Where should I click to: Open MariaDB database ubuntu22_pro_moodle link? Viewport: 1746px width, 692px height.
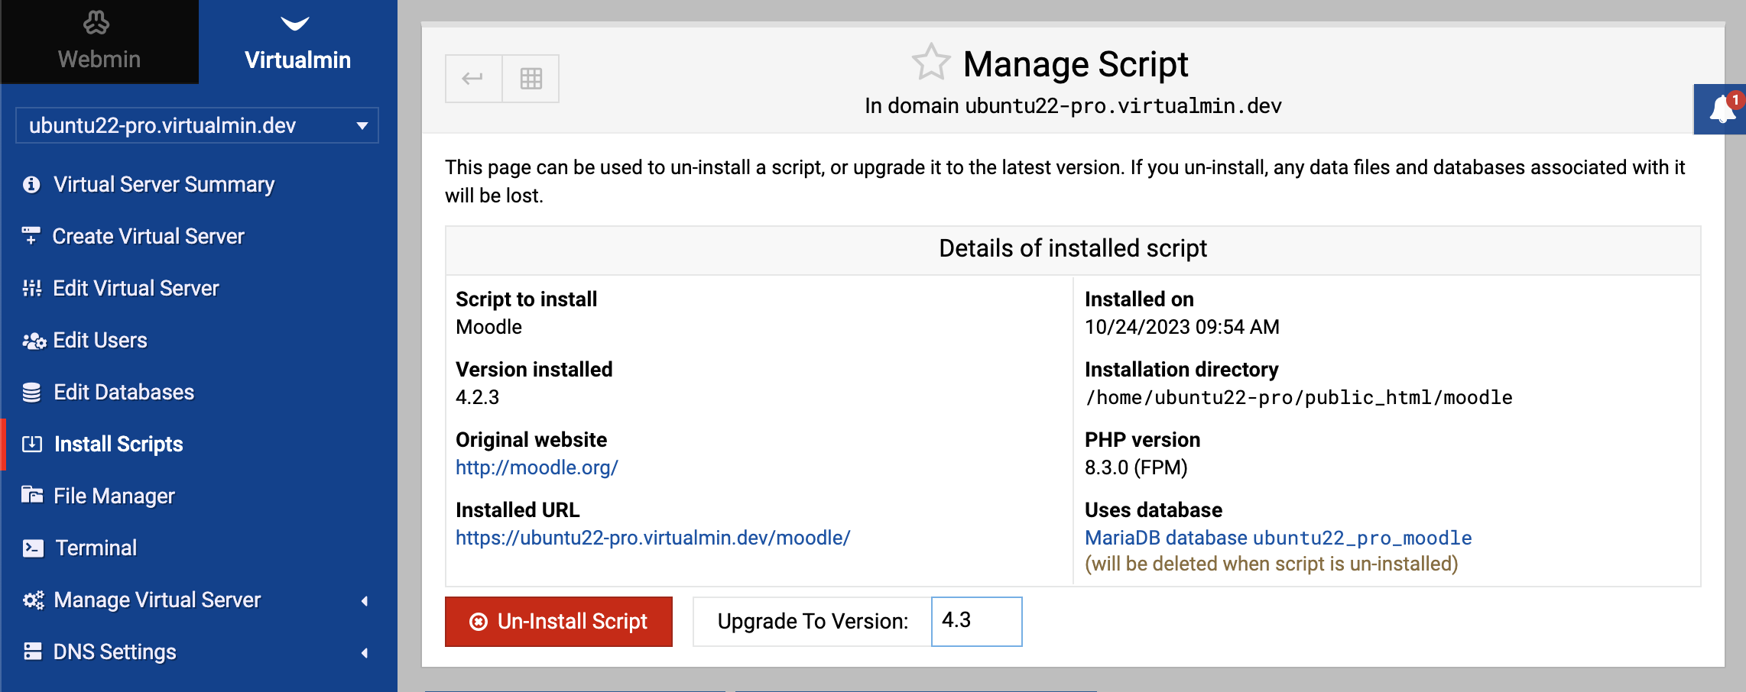1278,538
